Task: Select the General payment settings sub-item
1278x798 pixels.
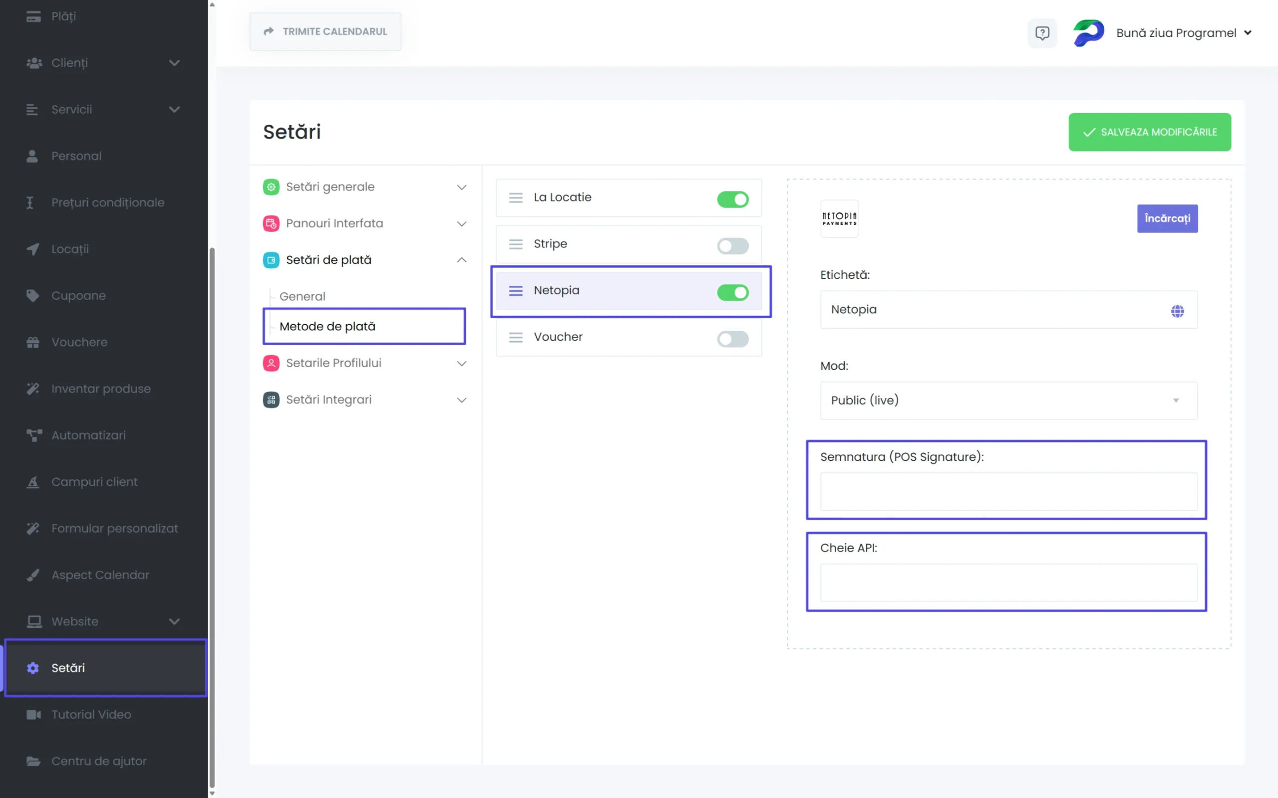Action: pos(303,296)
